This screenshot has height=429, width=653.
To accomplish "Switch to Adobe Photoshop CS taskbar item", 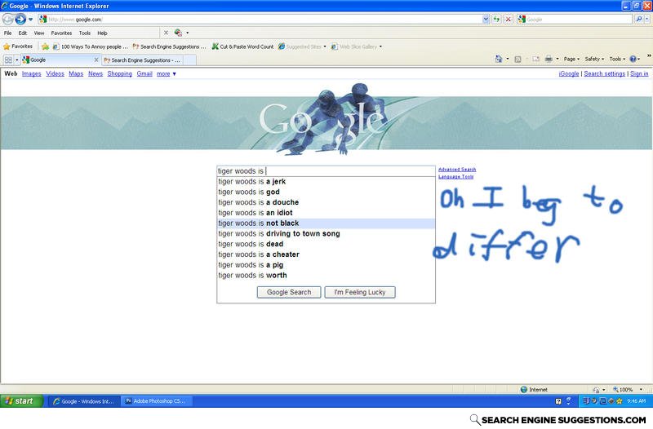I will pos(157,401).
